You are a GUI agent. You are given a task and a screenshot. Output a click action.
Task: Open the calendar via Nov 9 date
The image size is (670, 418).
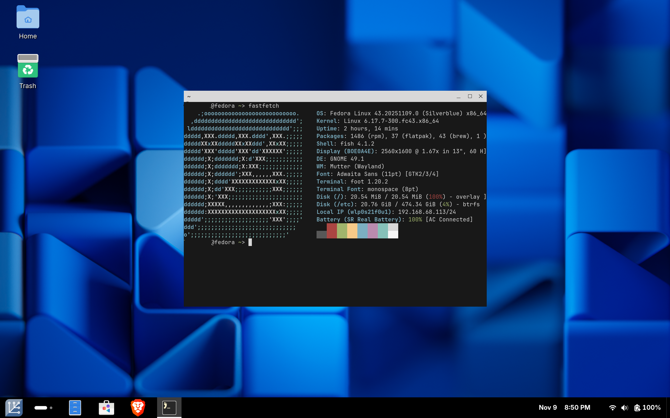click(x=548, y=408)
